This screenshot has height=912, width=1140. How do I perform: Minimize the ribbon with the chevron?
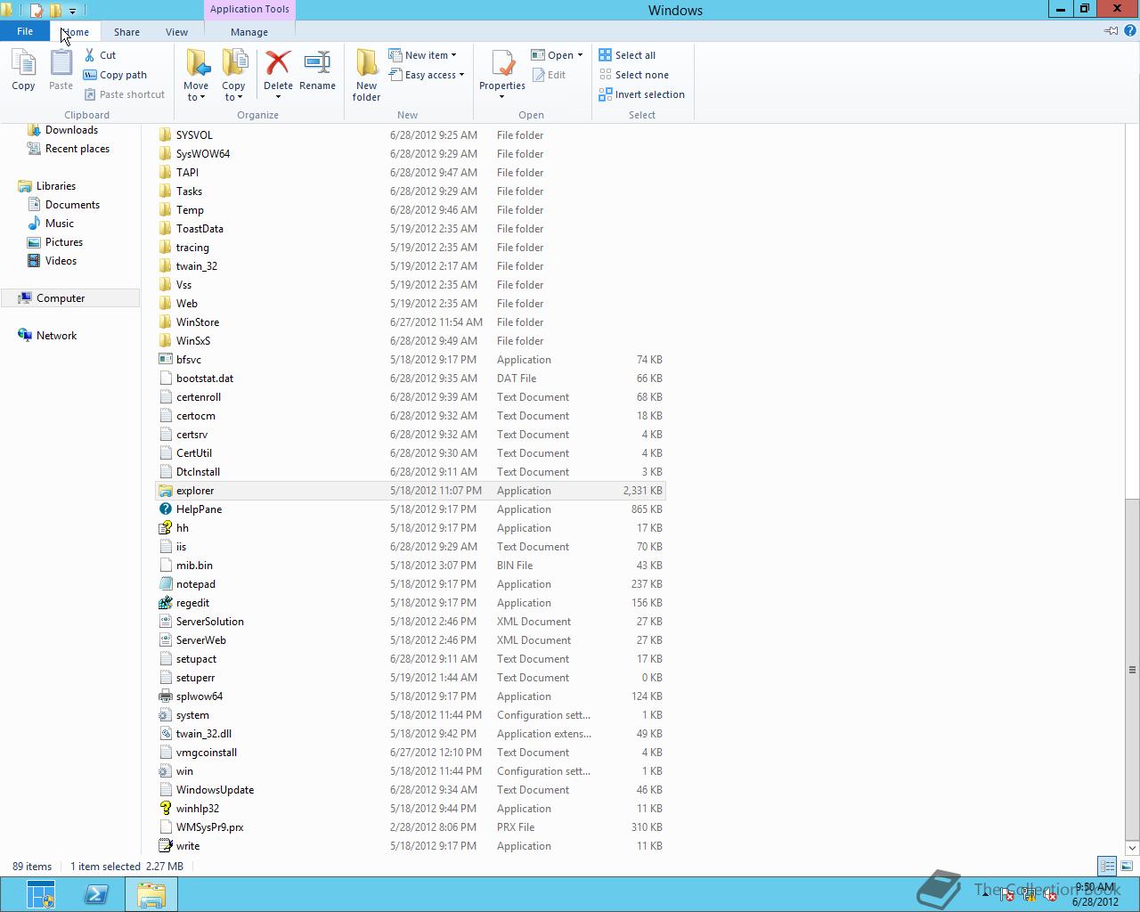coord(1111,31)
